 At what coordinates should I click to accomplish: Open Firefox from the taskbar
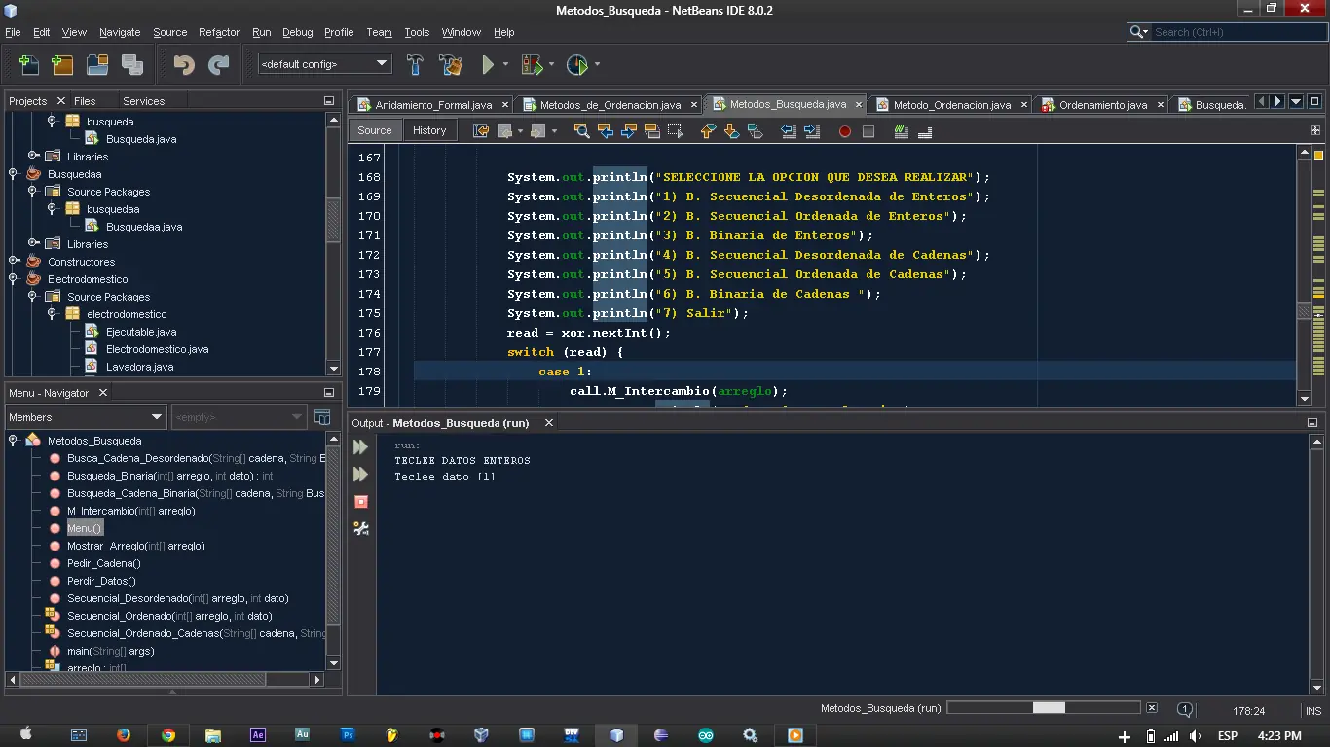coord(123,735)
